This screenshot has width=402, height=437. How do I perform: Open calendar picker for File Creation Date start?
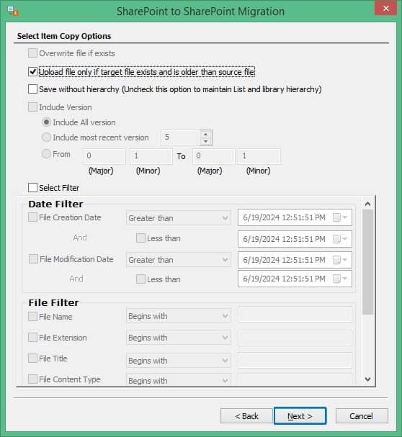(x=340, y=217)
